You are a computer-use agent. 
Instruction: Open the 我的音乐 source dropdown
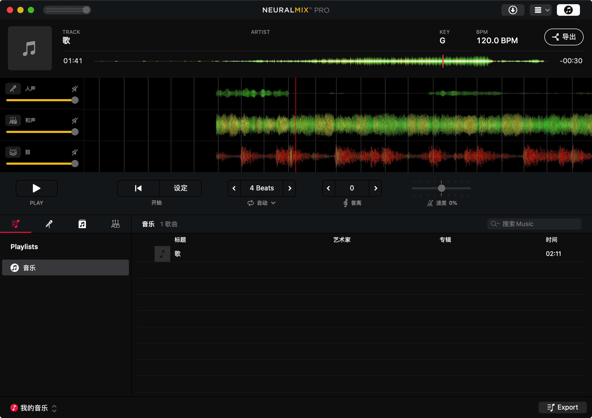(x=34, y=408)
